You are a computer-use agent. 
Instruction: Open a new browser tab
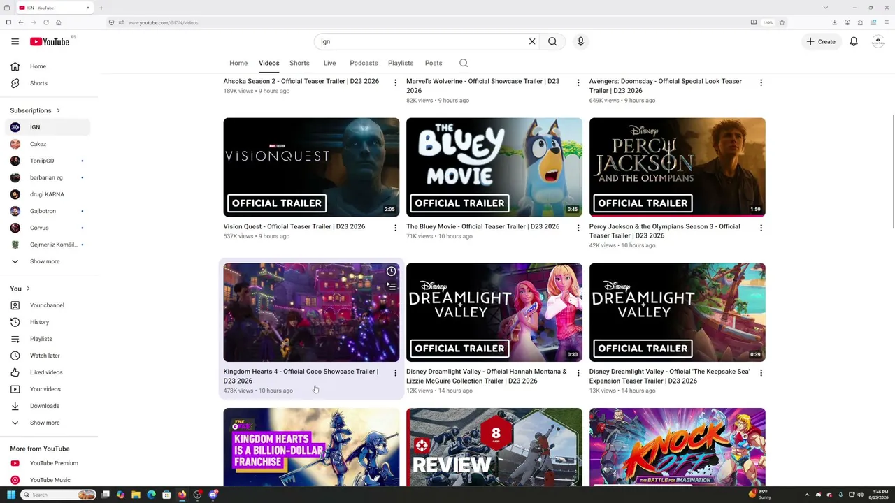click(x=101, y=8)
